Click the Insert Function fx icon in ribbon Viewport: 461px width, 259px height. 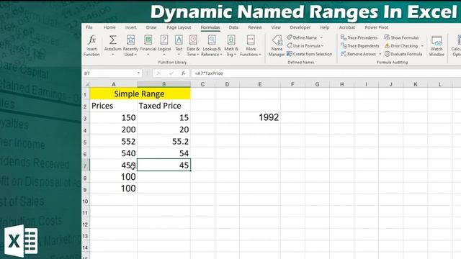click(x=91, y=45)
